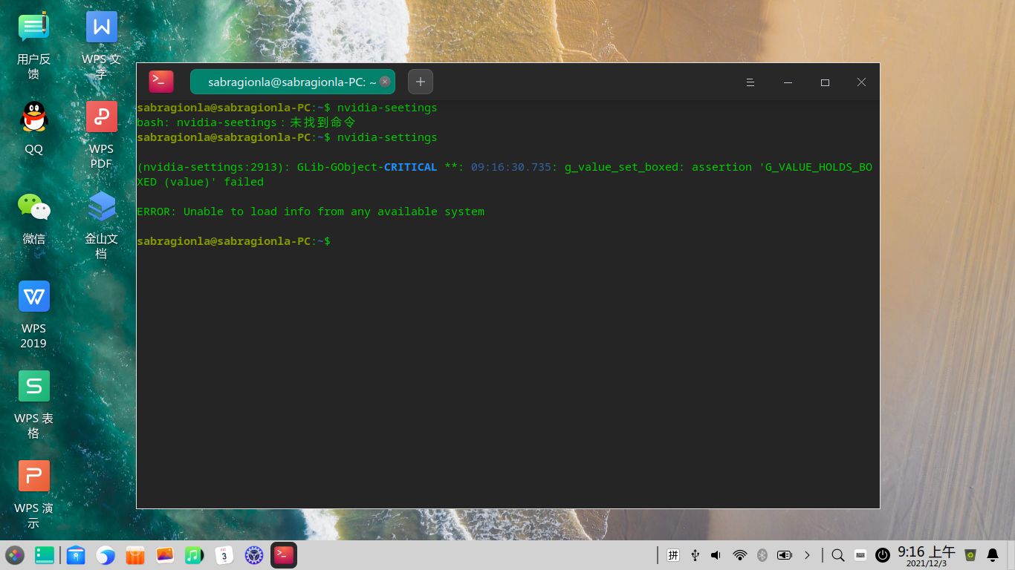Toggle the Bluetooth tray icon

point(762,555)
